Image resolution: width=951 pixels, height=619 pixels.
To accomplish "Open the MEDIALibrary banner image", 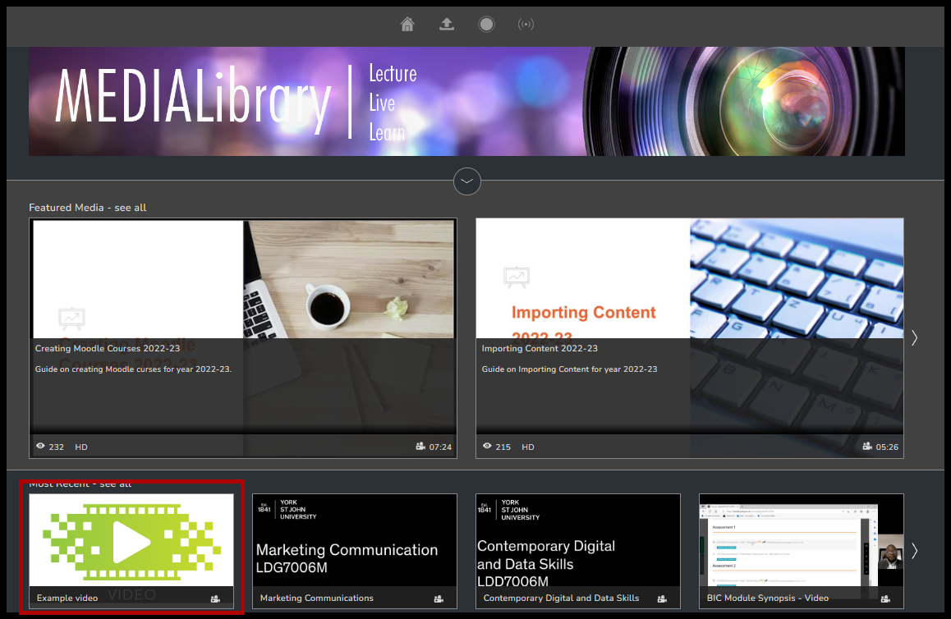I will (x=467, y=101).
